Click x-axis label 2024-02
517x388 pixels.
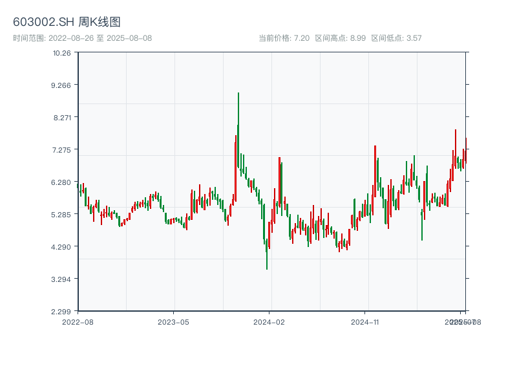(x=269, y=322)
